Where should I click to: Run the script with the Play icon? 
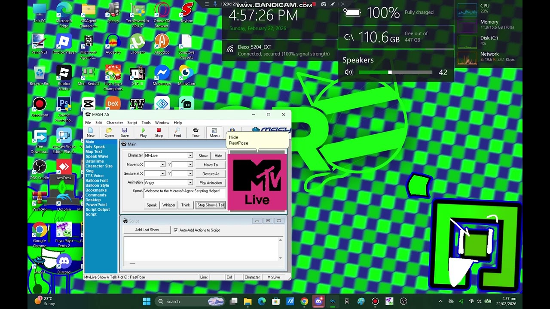point(143,133)
